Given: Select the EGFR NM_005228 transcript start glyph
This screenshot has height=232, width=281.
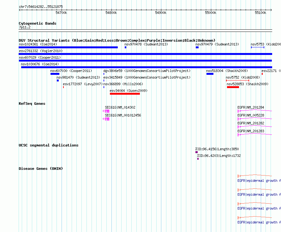Looking at the screenshot, I should pos(239,119).
